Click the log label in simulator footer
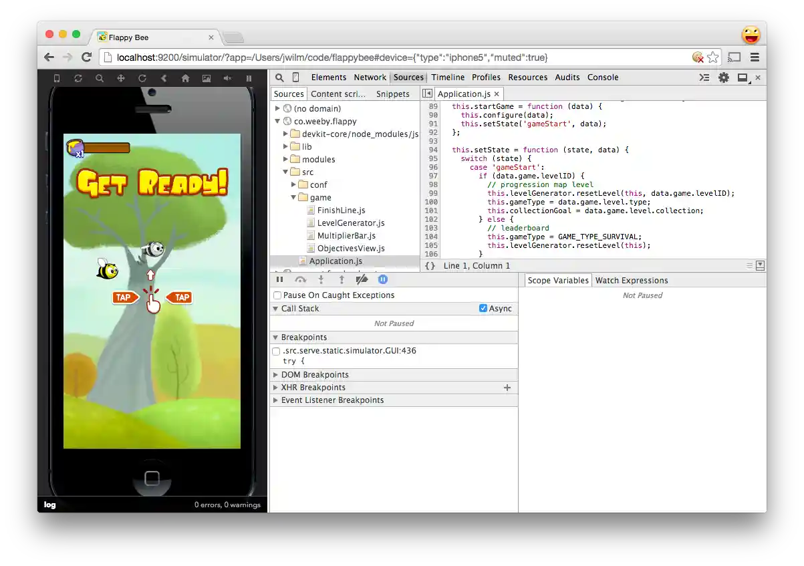 click(50, 505)
